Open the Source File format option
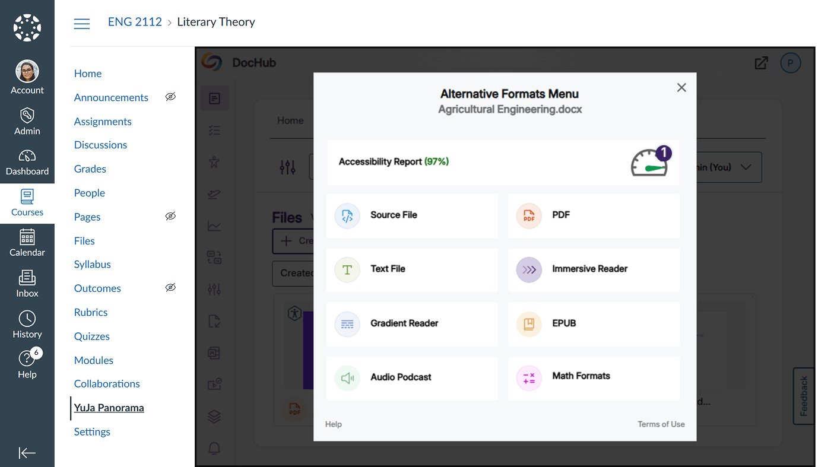This screenshot has width=831, height=467. 412,215
